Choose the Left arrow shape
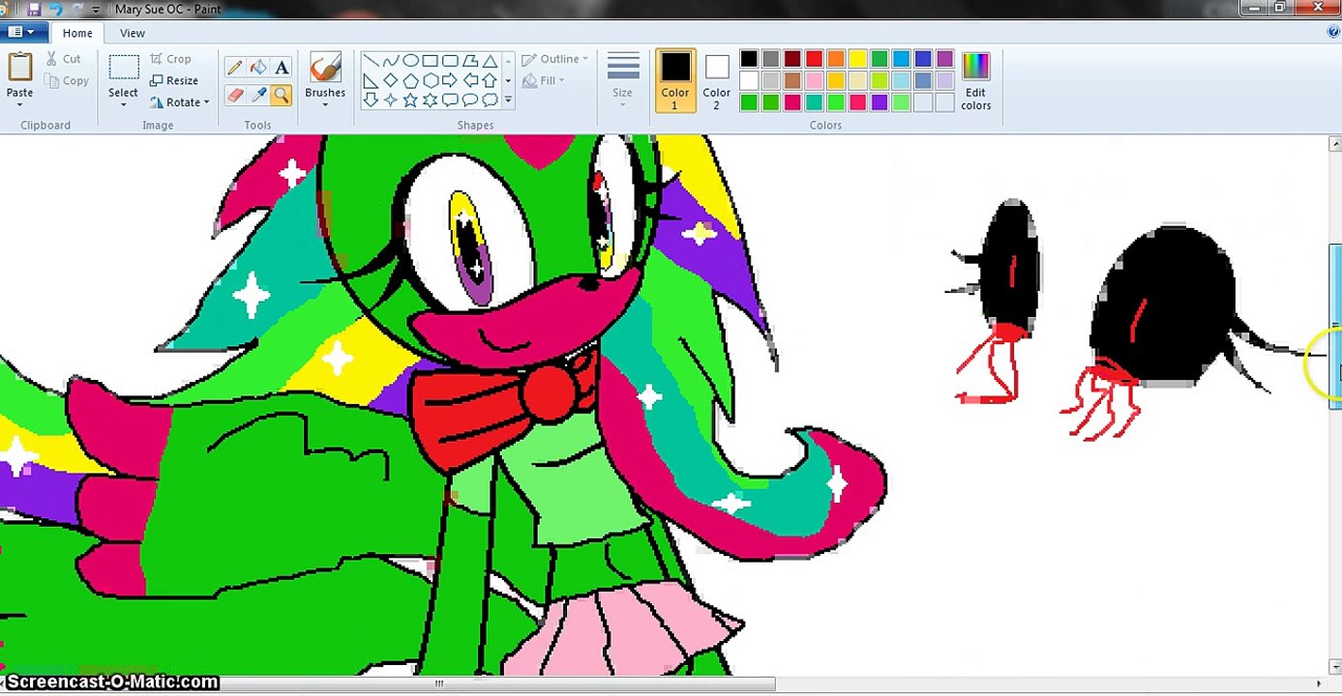 (x=470, y=80)
